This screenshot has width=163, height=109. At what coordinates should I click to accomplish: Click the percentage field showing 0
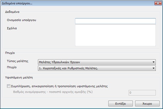coord(142,93)
